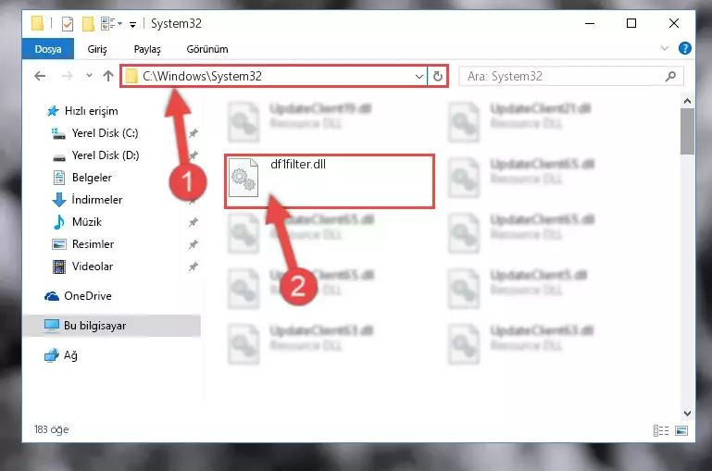Image resolution: width=712 pixels, height=471 pixels.
Task: Click the Back navigation arrow
Action: (40, 76)
